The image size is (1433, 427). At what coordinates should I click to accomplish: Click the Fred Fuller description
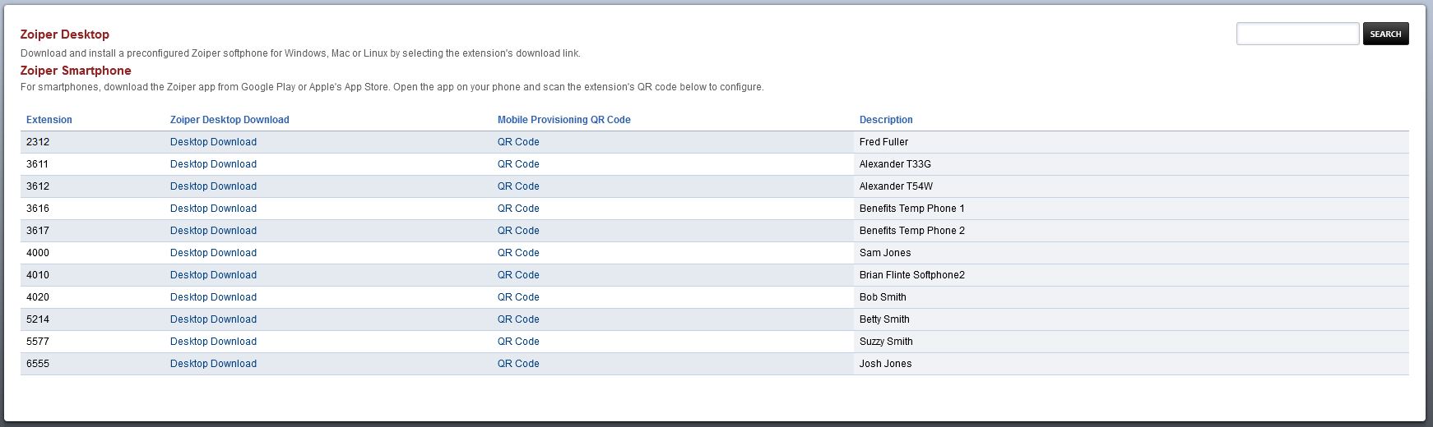(883, 142)
